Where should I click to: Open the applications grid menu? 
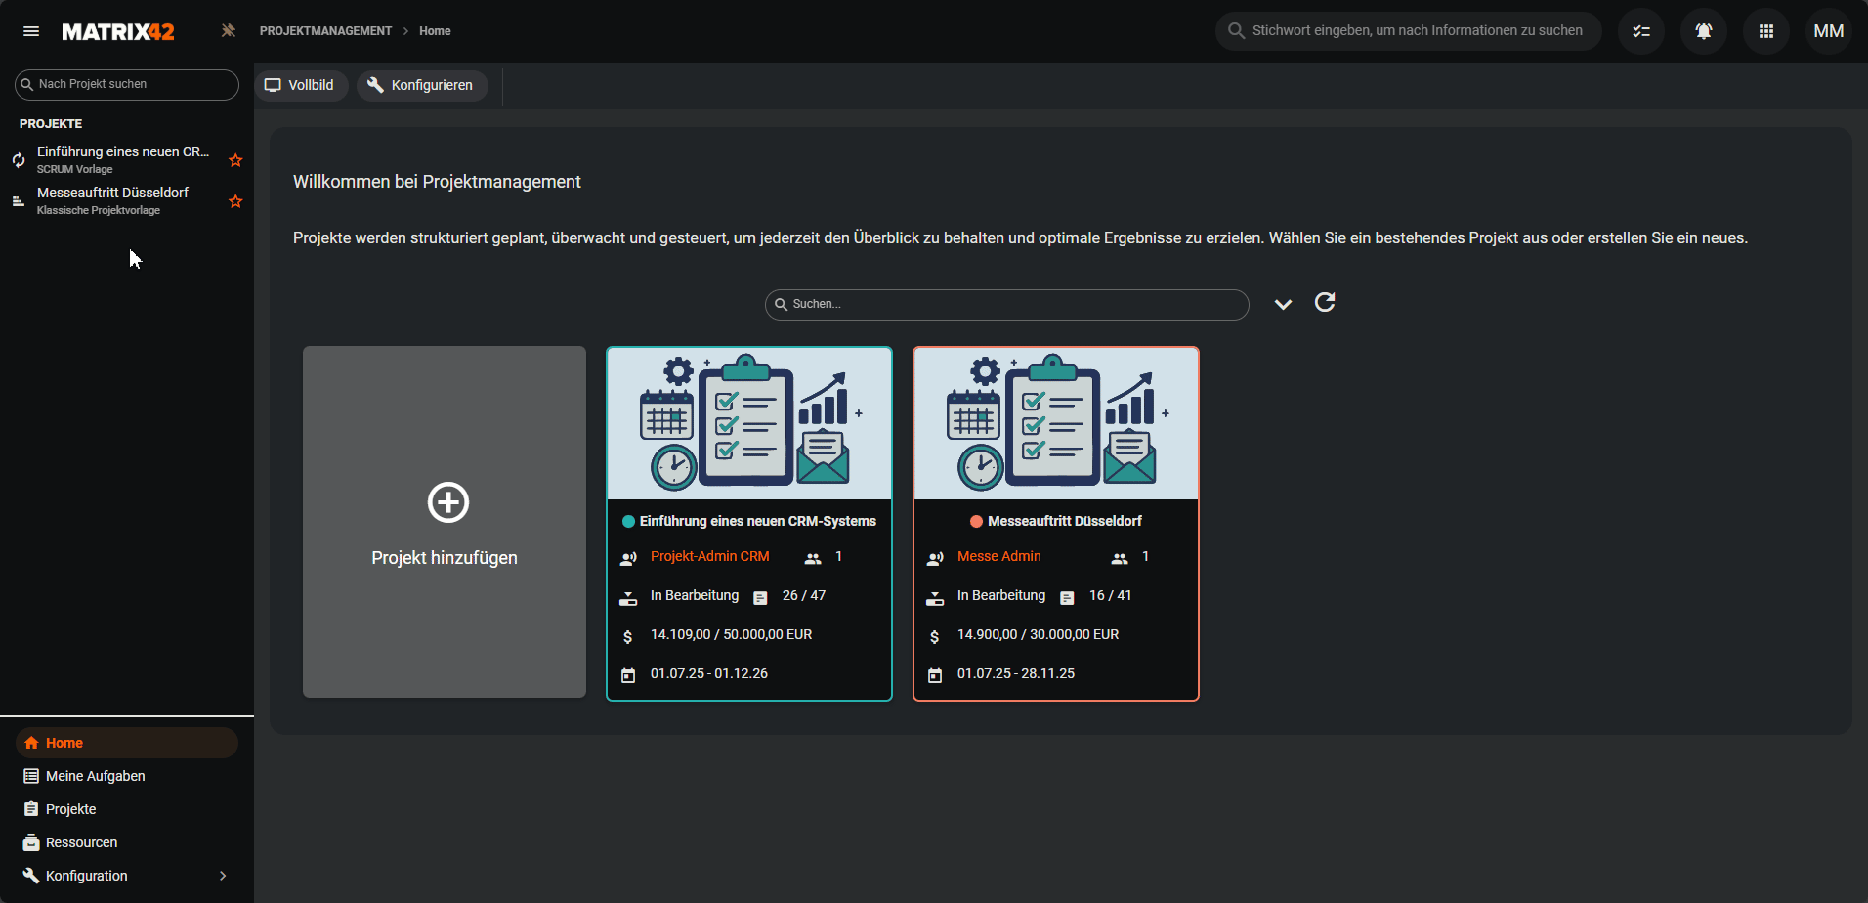click(1766, 31)
